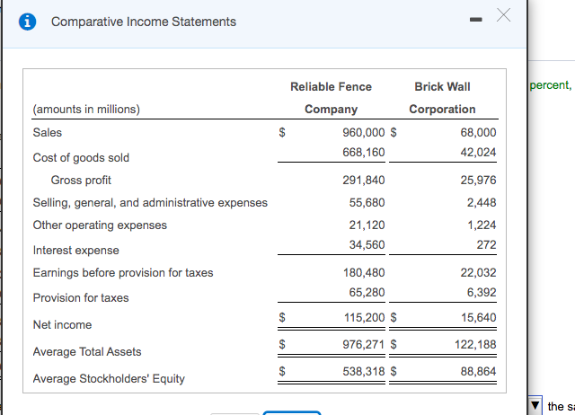The width and height of the screenshot is (575, 415).
Task: Click the 'Net income' row label
Action: [x=62, y=325]
